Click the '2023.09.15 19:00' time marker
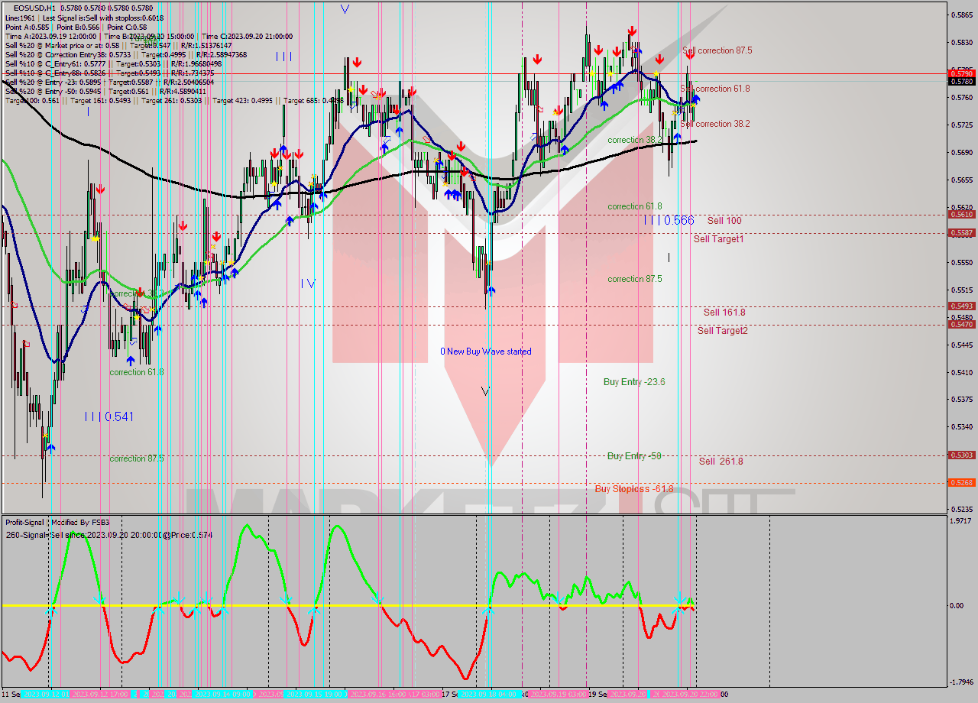Image resolution: width=978 pixels, height=703 pixels. click(316, 695)
